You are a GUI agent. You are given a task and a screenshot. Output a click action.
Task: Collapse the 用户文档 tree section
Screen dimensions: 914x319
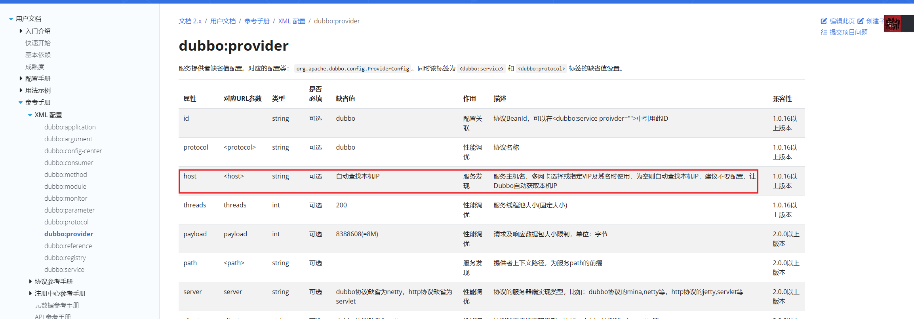[11, 19]
